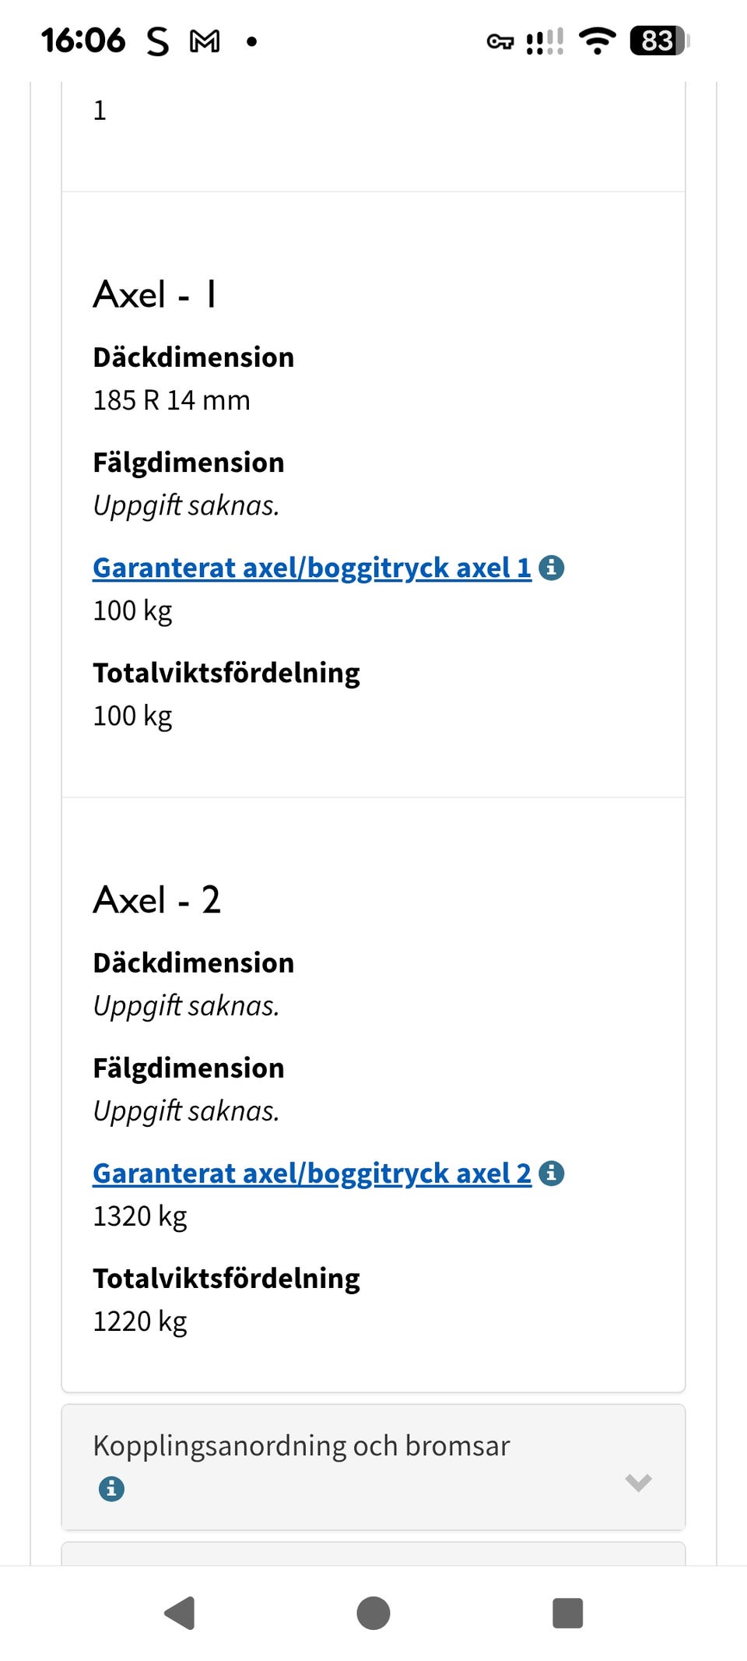The height and width of the screenshot is (1661, 747).
Task: Tap the battery indicator showing 83
Action: coord(658,40)
